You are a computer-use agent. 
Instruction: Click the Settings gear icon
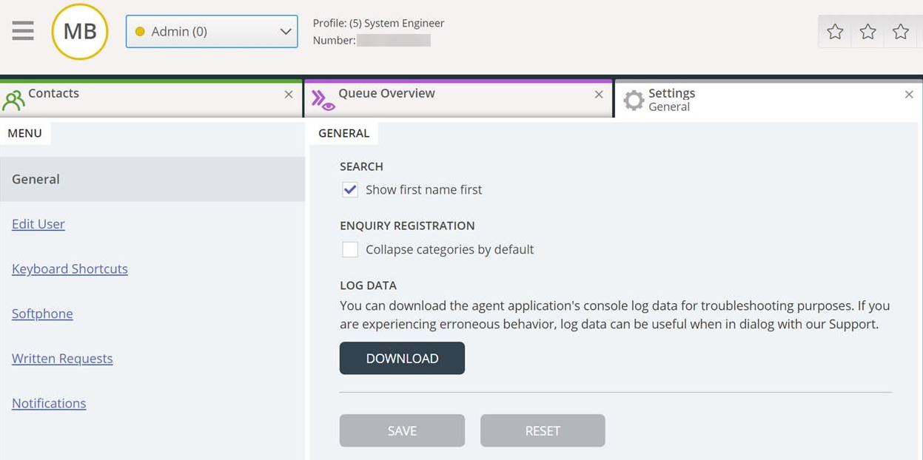coord(634,101)
